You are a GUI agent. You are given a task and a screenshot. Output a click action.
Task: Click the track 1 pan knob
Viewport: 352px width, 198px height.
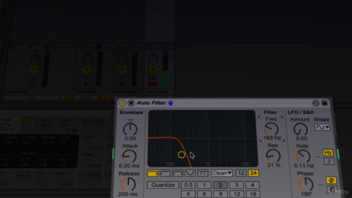pos(35,59)
